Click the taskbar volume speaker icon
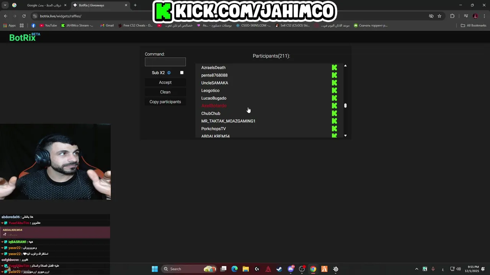This screenshot has width=490, height=275. pos(459,269)
